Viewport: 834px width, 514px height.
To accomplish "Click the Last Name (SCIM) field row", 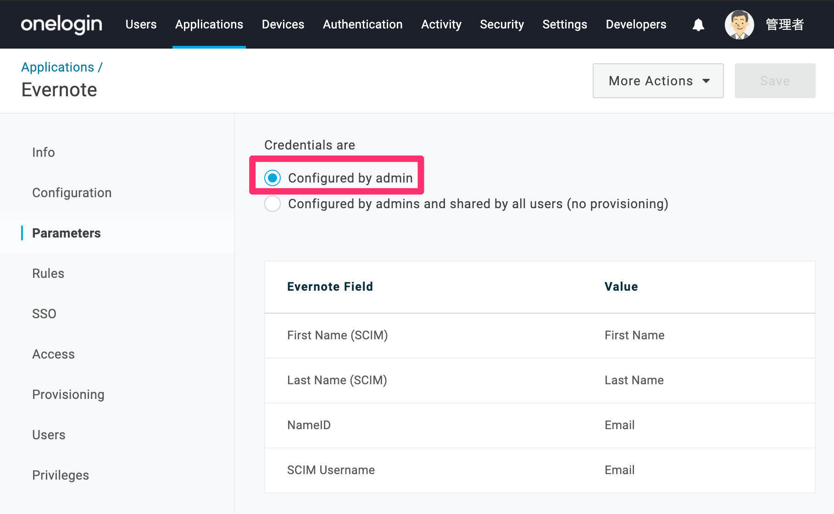I will (x=539, y=381).
